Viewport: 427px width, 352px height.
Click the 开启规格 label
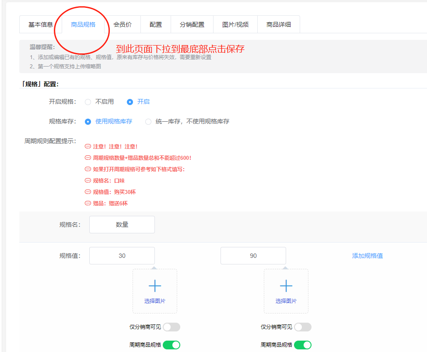point(63,102)
